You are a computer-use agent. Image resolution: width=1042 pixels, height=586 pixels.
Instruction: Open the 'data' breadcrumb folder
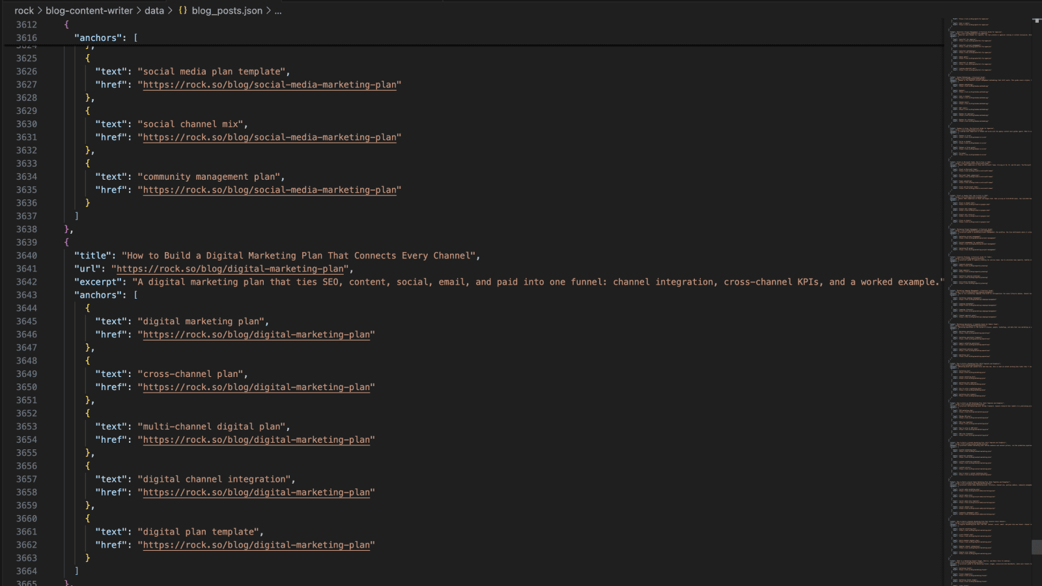point(154,10)
